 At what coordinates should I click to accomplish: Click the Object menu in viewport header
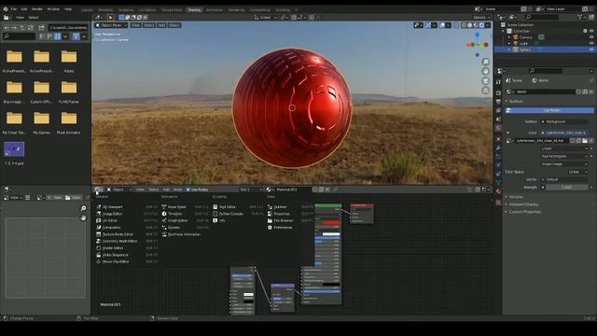(x=174, y=25)
